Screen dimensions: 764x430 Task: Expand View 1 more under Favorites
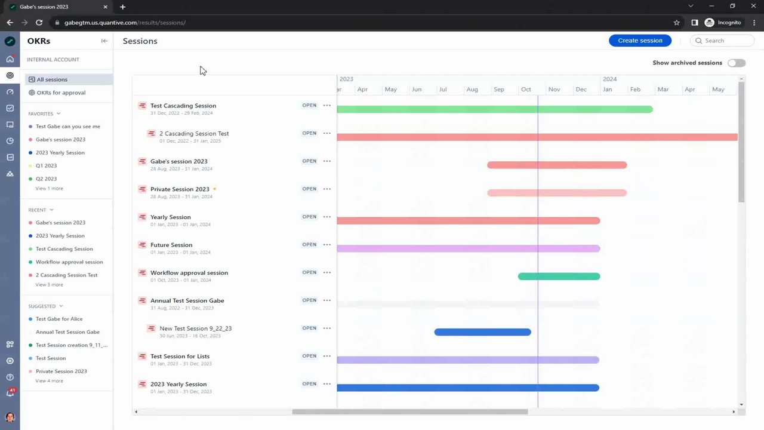pos(49,188)
